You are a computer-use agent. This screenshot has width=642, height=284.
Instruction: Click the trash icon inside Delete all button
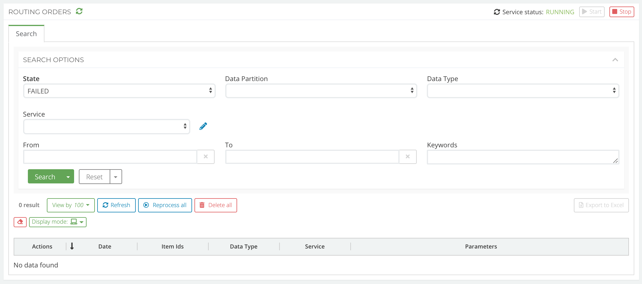click(202, 205)
